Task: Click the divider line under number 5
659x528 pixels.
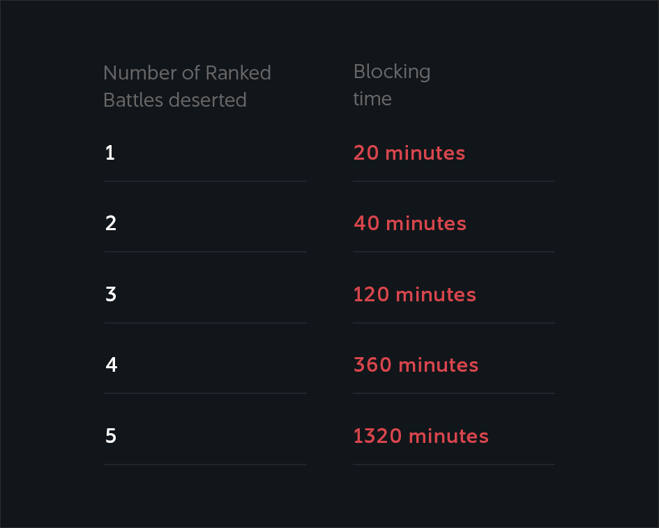Action: (205, 465)
